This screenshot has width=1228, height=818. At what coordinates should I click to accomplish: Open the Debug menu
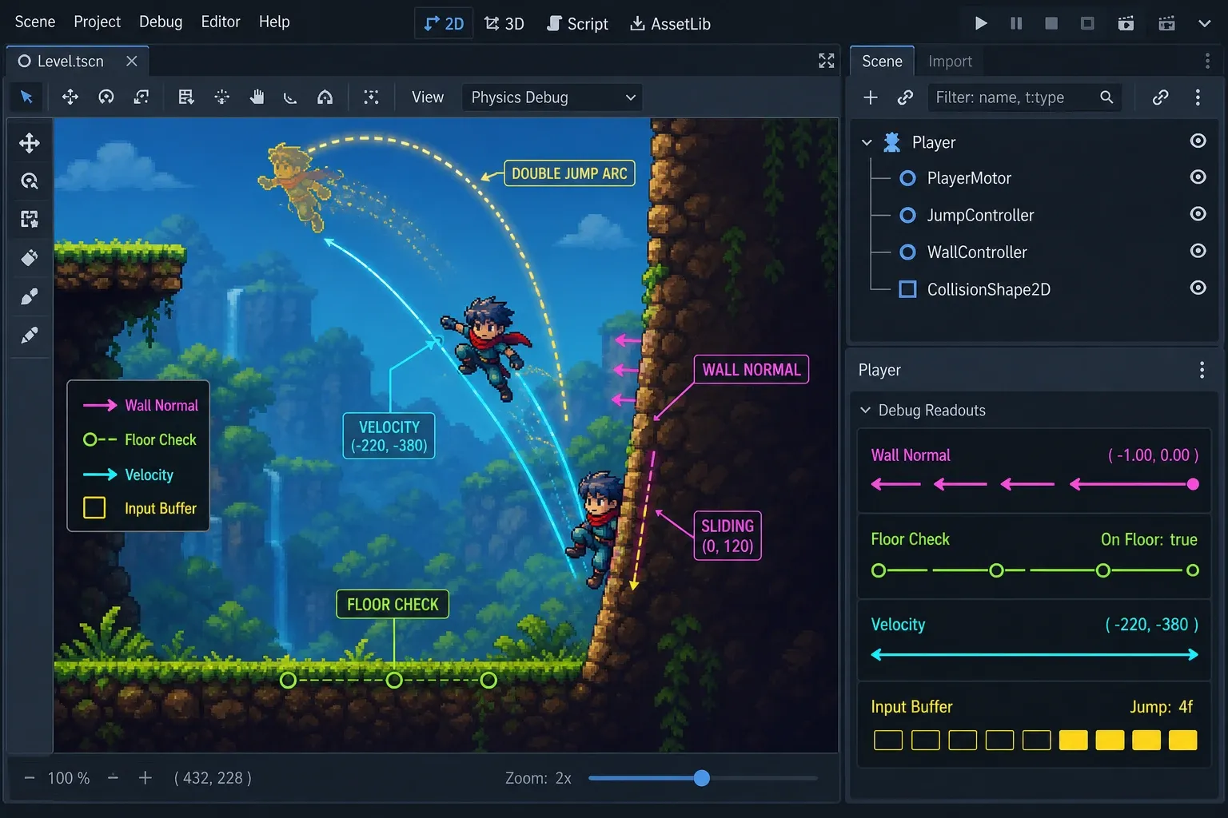click(x=161, y=22)
